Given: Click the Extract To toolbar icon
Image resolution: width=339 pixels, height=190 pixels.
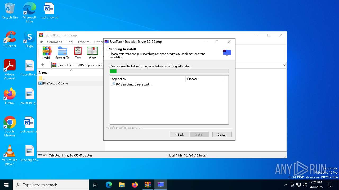Looking at the screenshot, I should [x=62, y=53].
